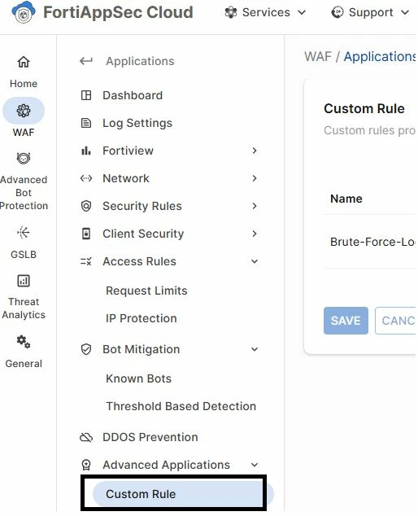The width and height of the screenshot is (418, 516).
Task: Select Threshold Based Detection item
Action: point(181,406)
